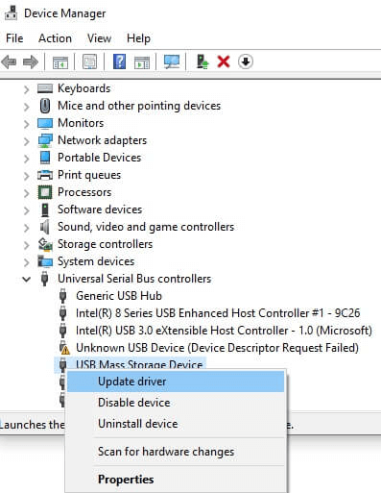This screenshot has width=381, height=493.
Task: Click the Forward arrow toolbar icon
Action: pyautogui.click(x=31, y=62)
